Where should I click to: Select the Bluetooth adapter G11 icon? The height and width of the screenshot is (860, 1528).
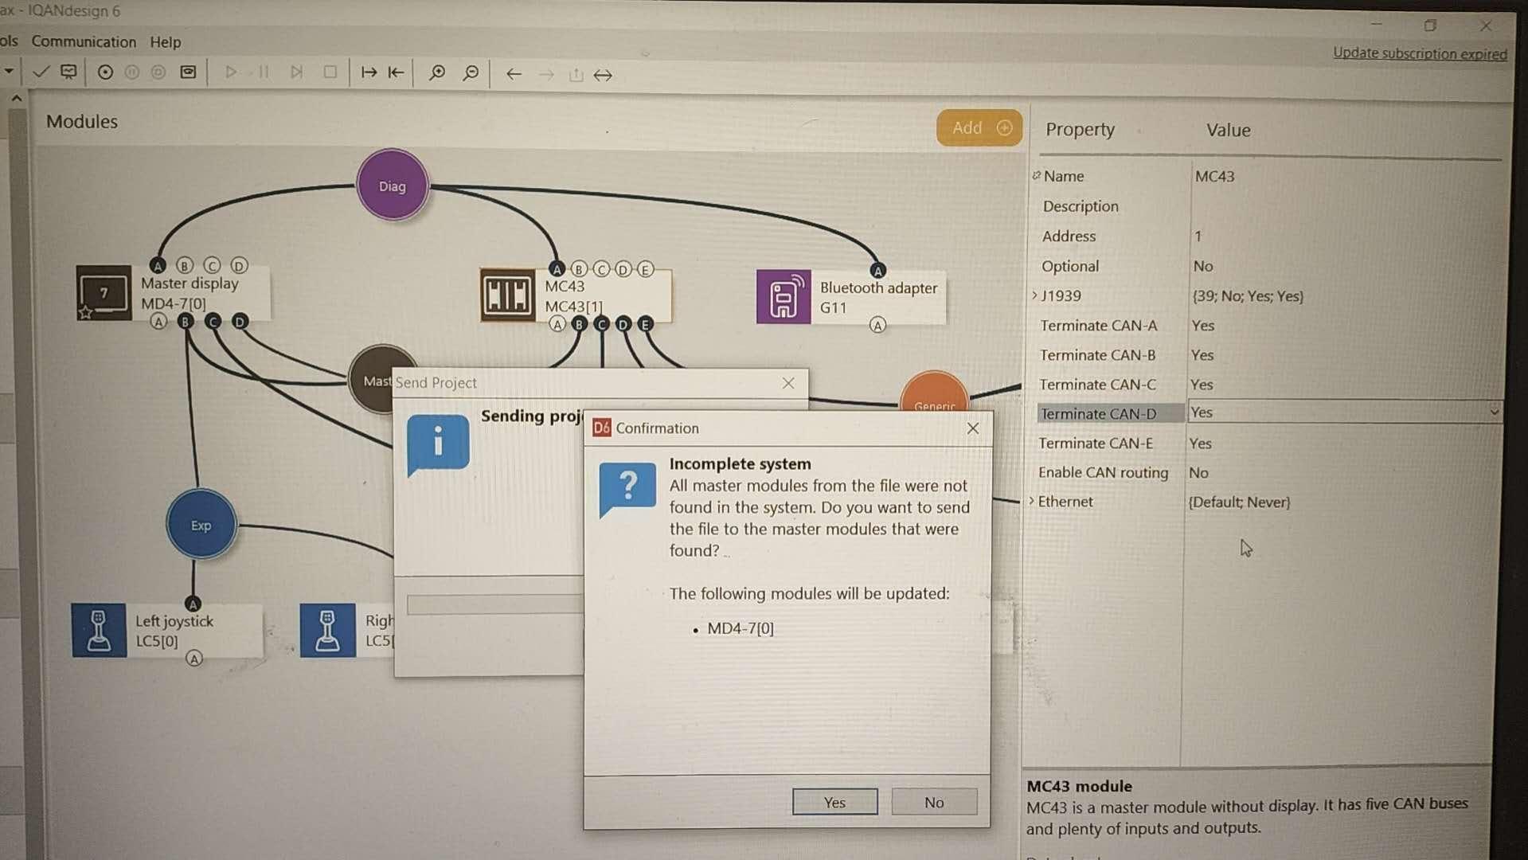click(784, 297)
